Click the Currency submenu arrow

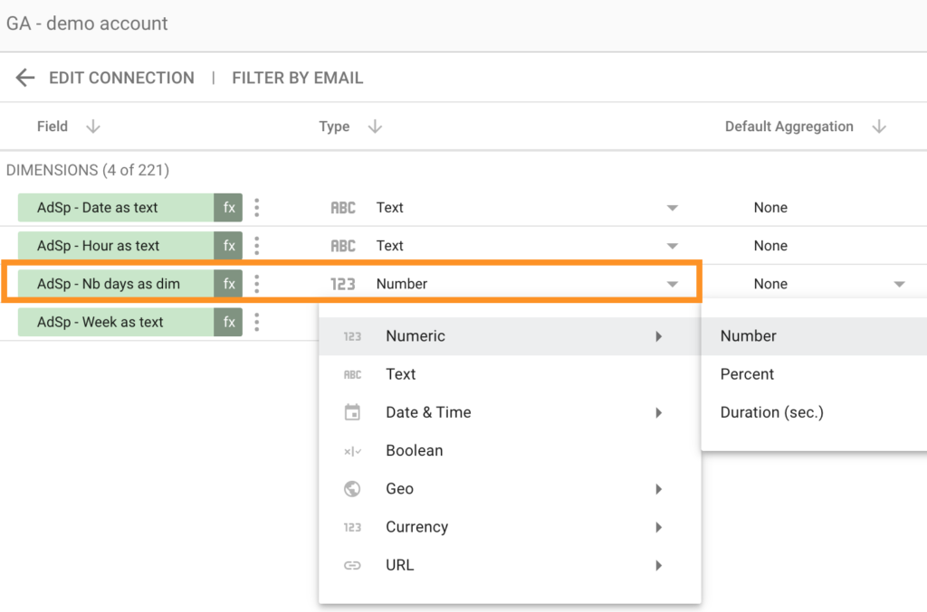pos(659,527)
